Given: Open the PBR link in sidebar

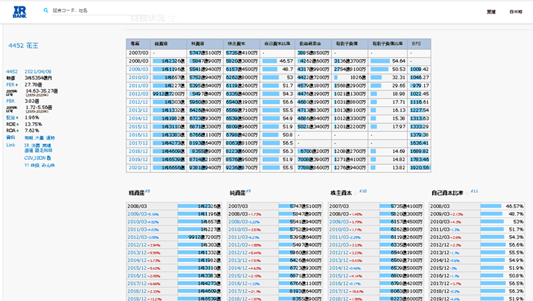Looking at the screenshot, I should (x=10, y=101).
